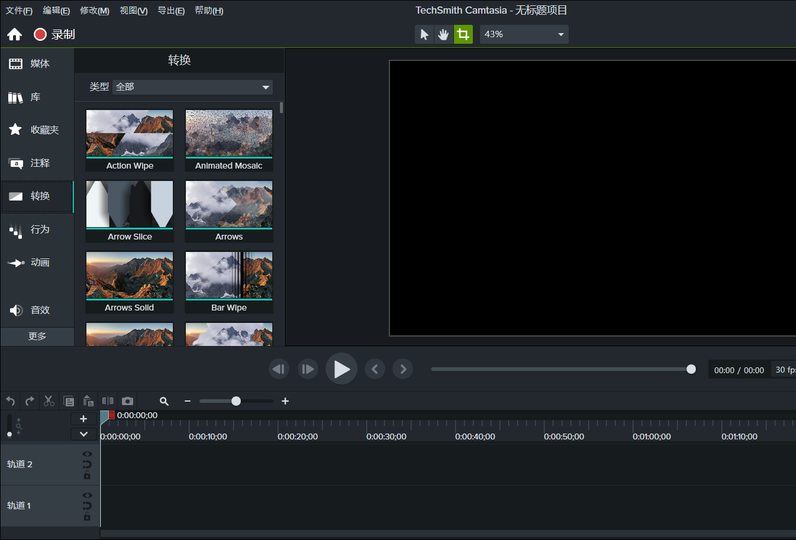Click the transitions list scrollbar
The width and height of the screenshot is (796, 540).
[x=282, y=108]
